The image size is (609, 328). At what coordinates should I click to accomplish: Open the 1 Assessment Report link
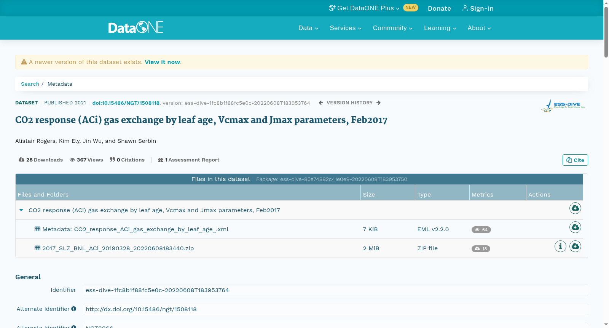point(189,160)
